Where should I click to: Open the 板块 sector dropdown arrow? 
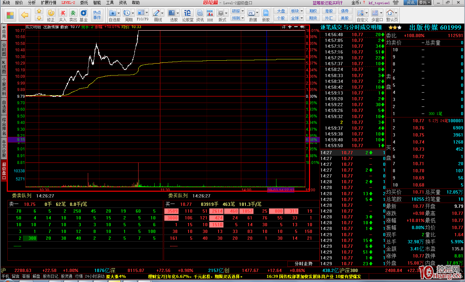(x=302, y=11)
